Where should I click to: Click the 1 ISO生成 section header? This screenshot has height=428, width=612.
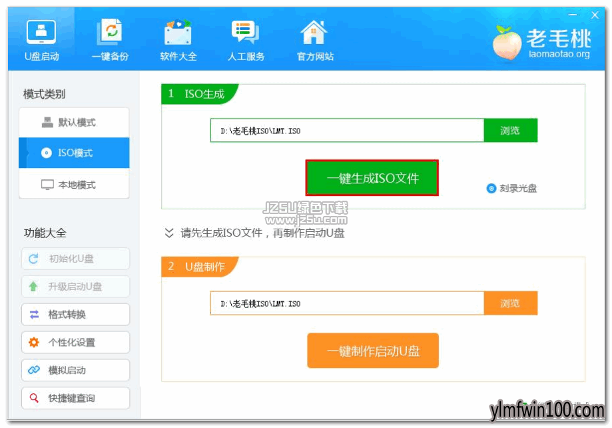coord(199,94)
